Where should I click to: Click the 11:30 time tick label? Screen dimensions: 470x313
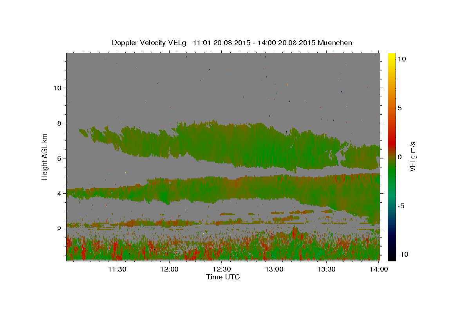click(x=117, y=269)
